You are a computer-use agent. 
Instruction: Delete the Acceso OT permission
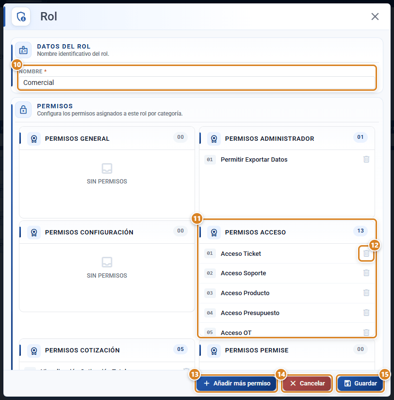[366, 333]
